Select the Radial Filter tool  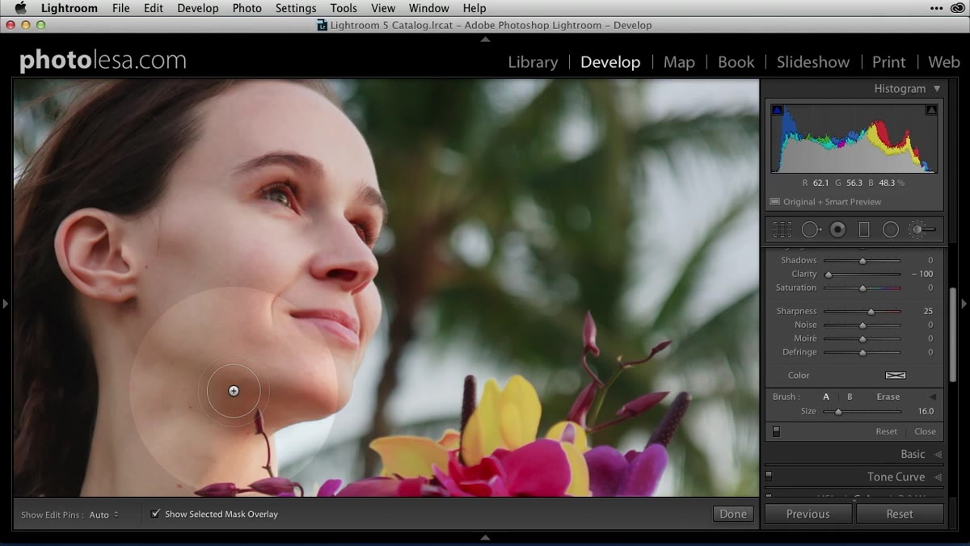[x=891, y=230]
